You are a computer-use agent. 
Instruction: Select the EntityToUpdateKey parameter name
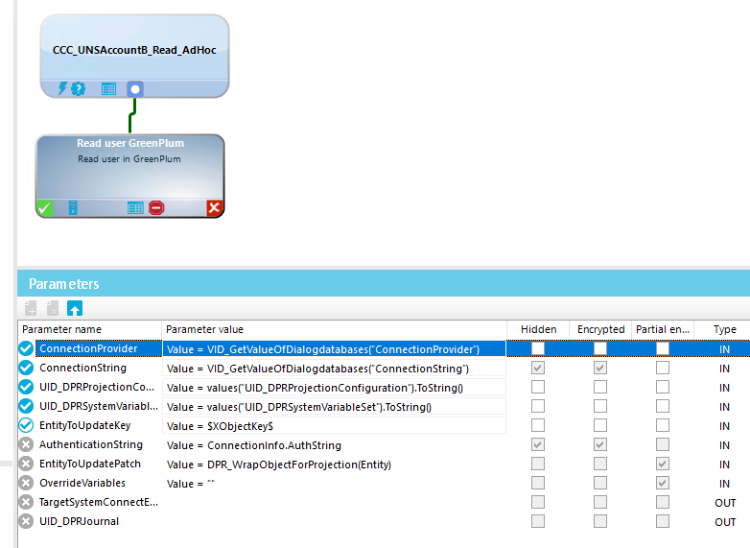(x=84, y=425)
